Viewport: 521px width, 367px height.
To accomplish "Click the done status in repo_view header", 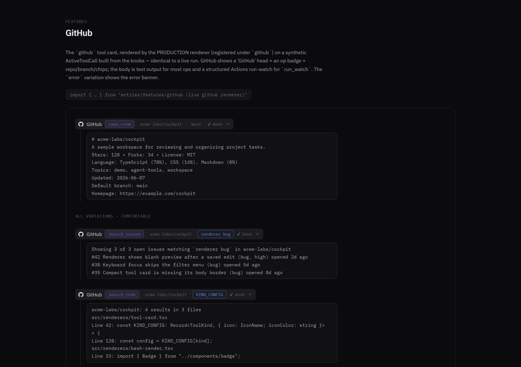I will (x=215, y=124).
